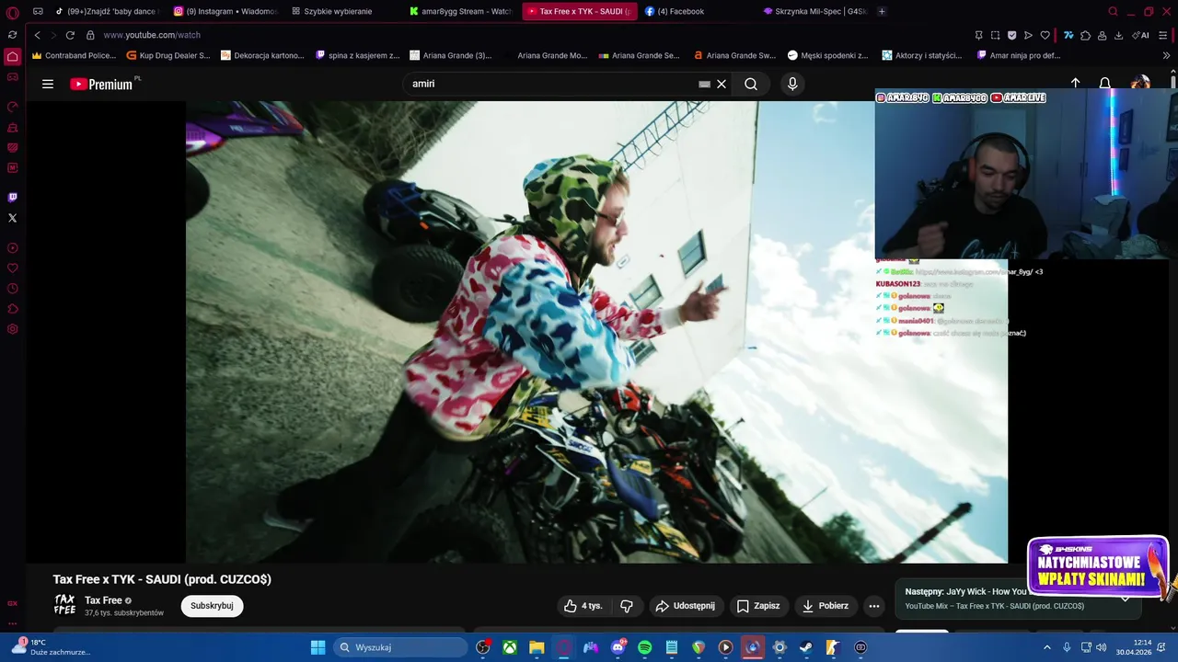This screenshot has height=662, width=1178.
Task: Open Męski spodenki bookmark
Action: point(827,55)
